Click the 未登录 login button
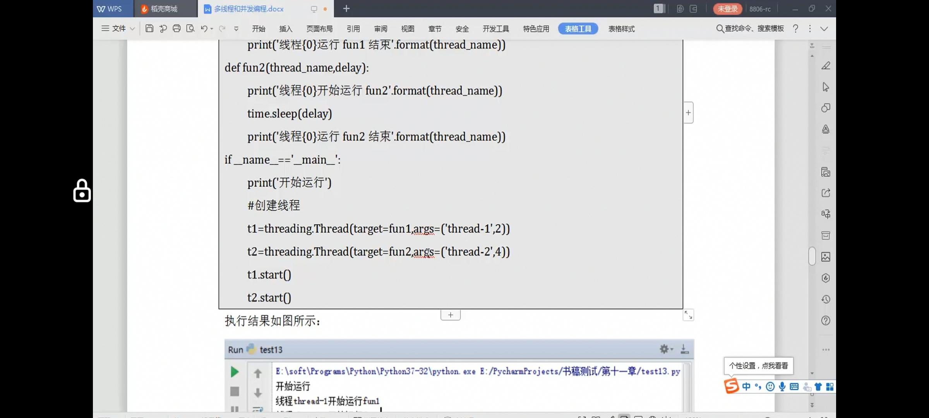The width and height of the screenshot is (929, 418). (x=728, y=9)
